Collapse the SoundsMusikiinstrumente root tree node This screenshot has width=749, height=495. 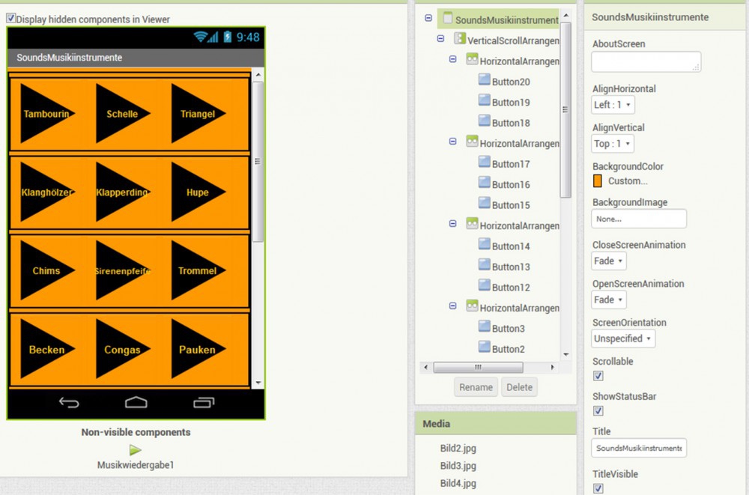[x=428, y=19]
